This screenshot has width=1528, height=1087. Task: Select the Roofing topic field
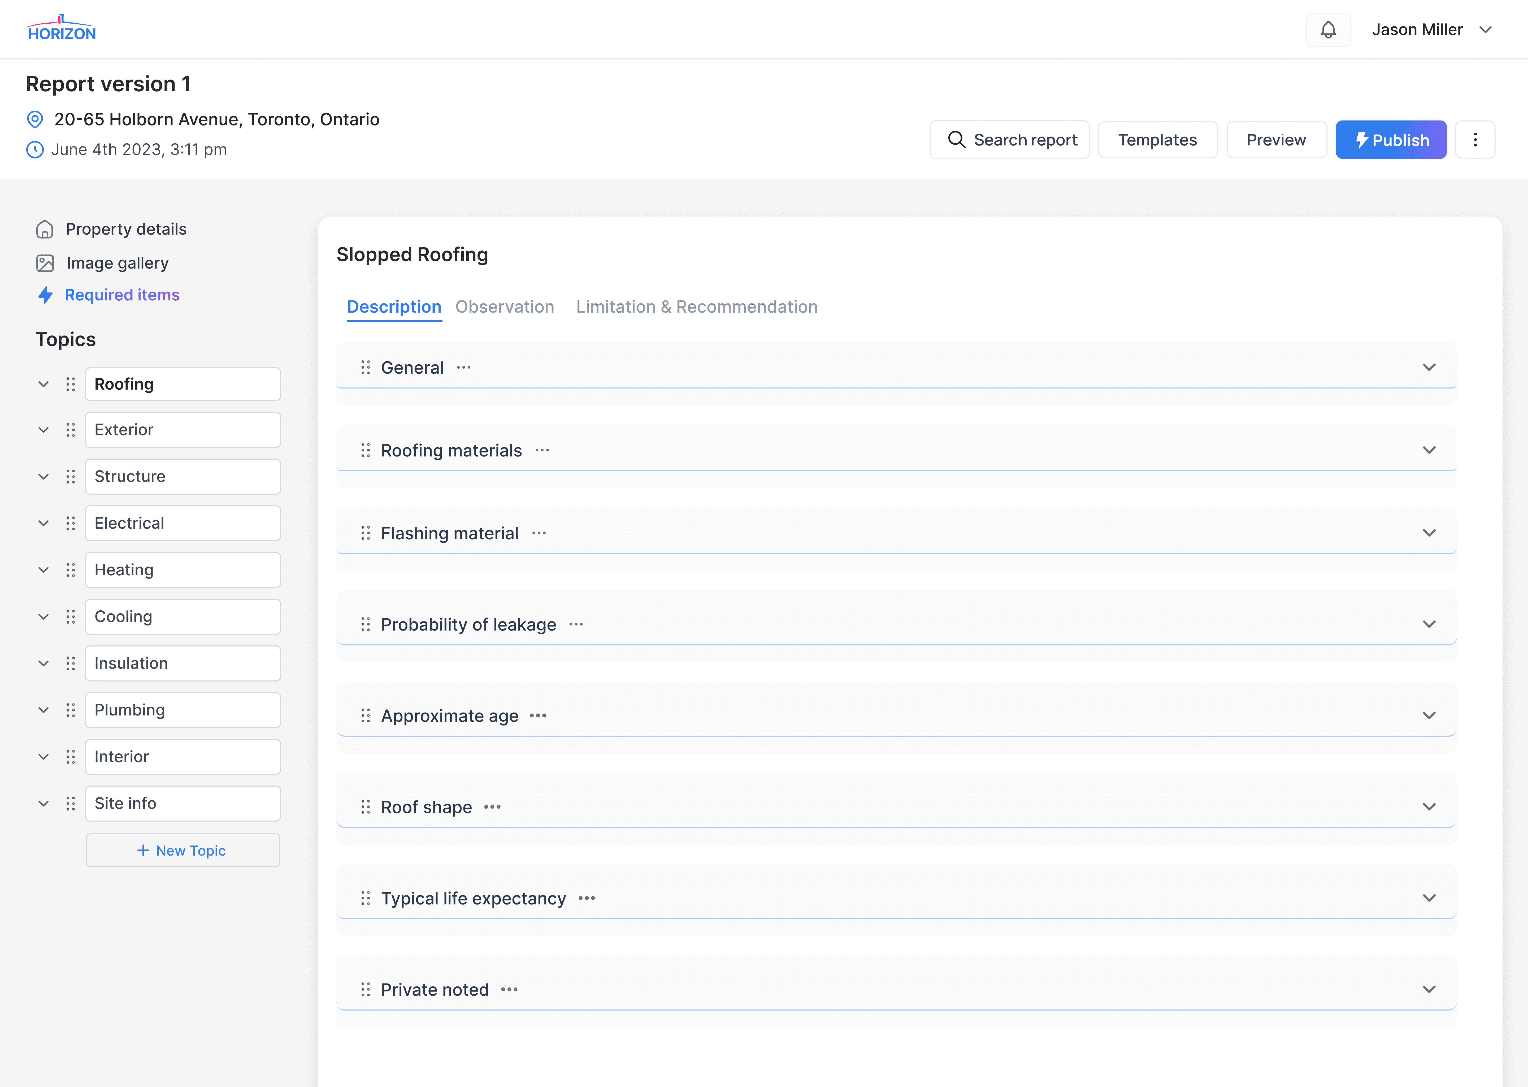(183, 384)
